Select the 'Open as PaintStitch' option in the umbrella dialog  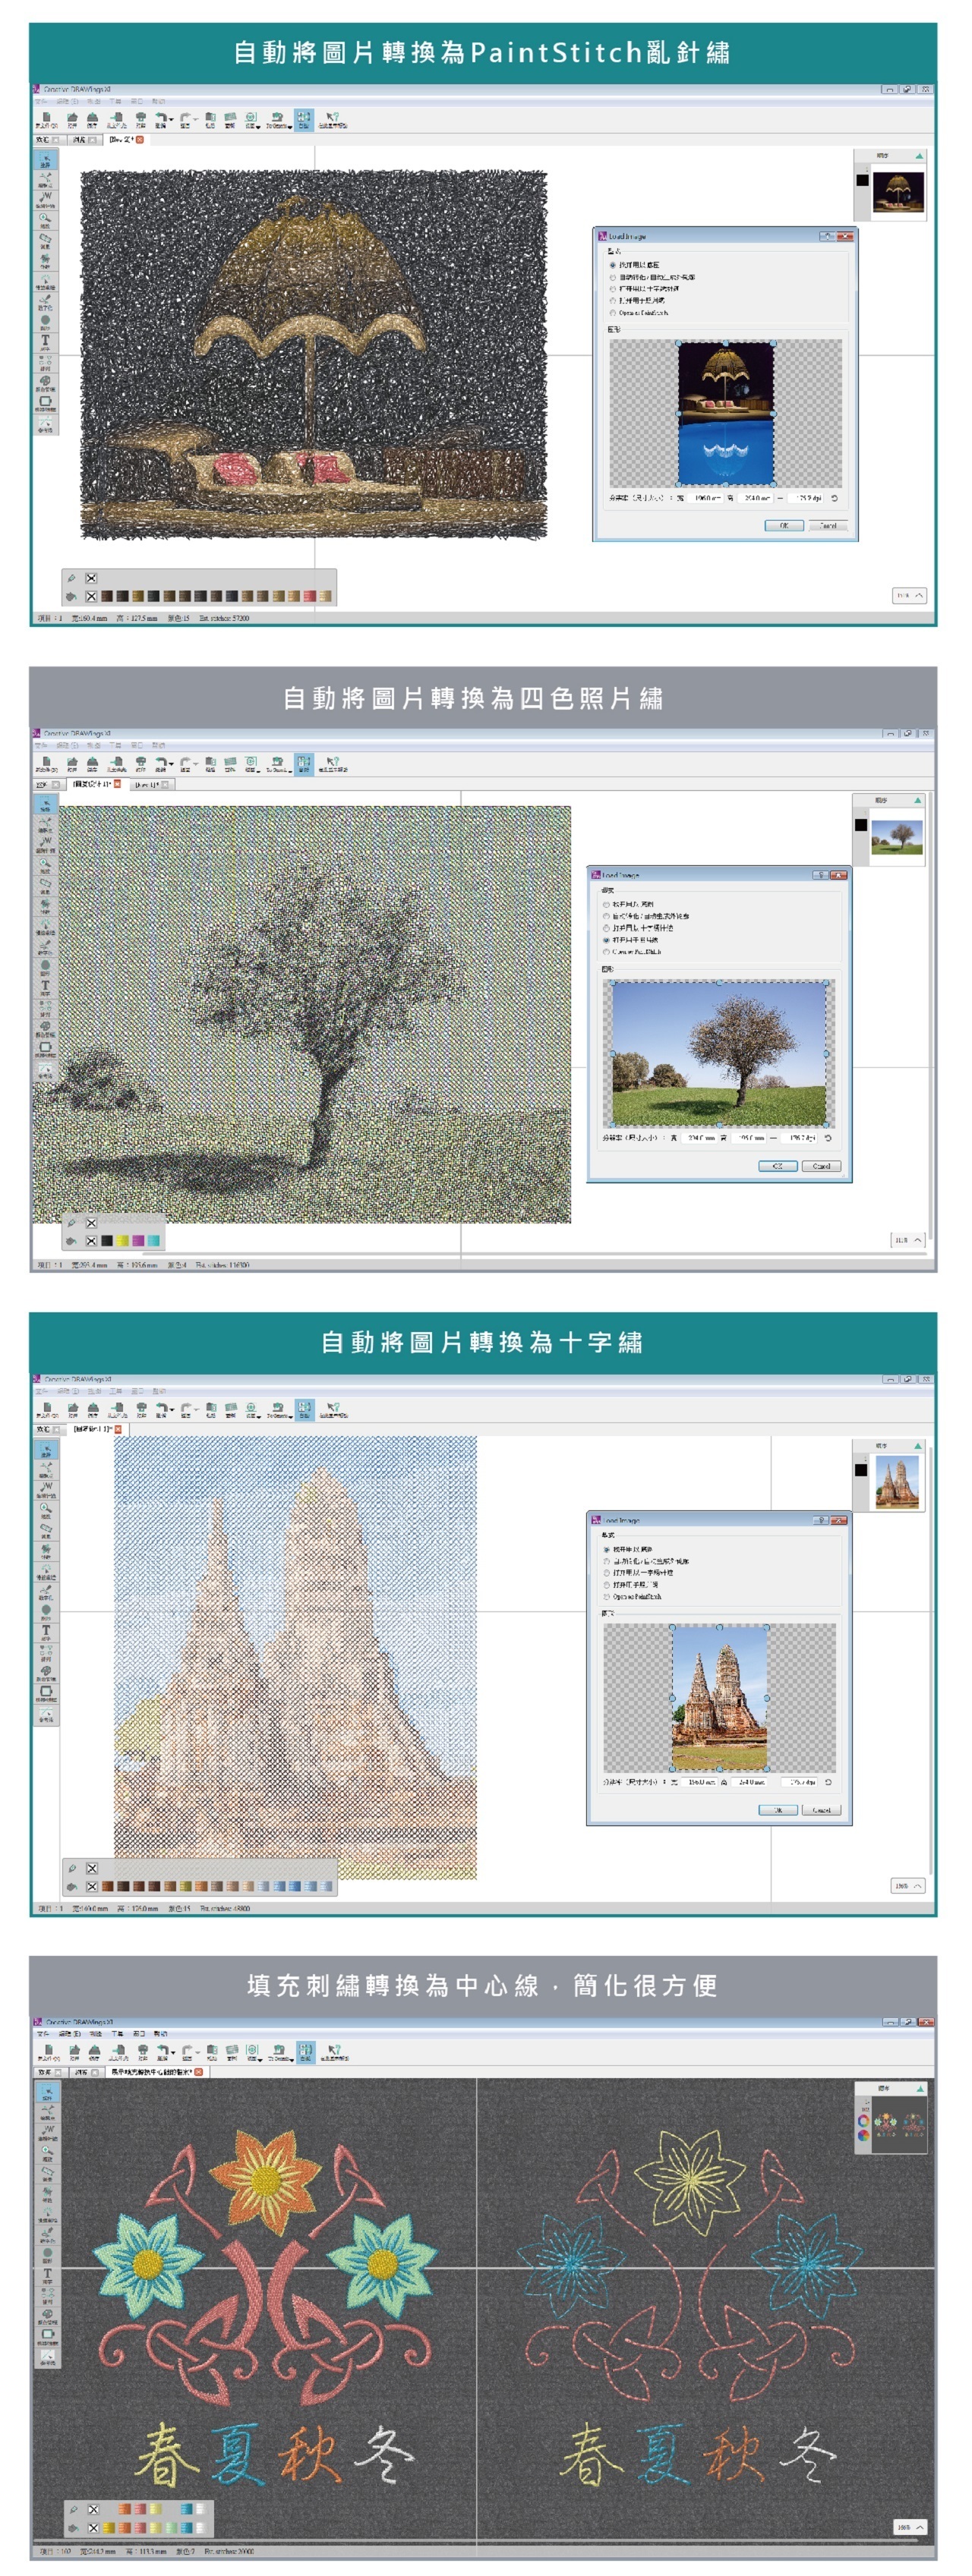point(613,313)
